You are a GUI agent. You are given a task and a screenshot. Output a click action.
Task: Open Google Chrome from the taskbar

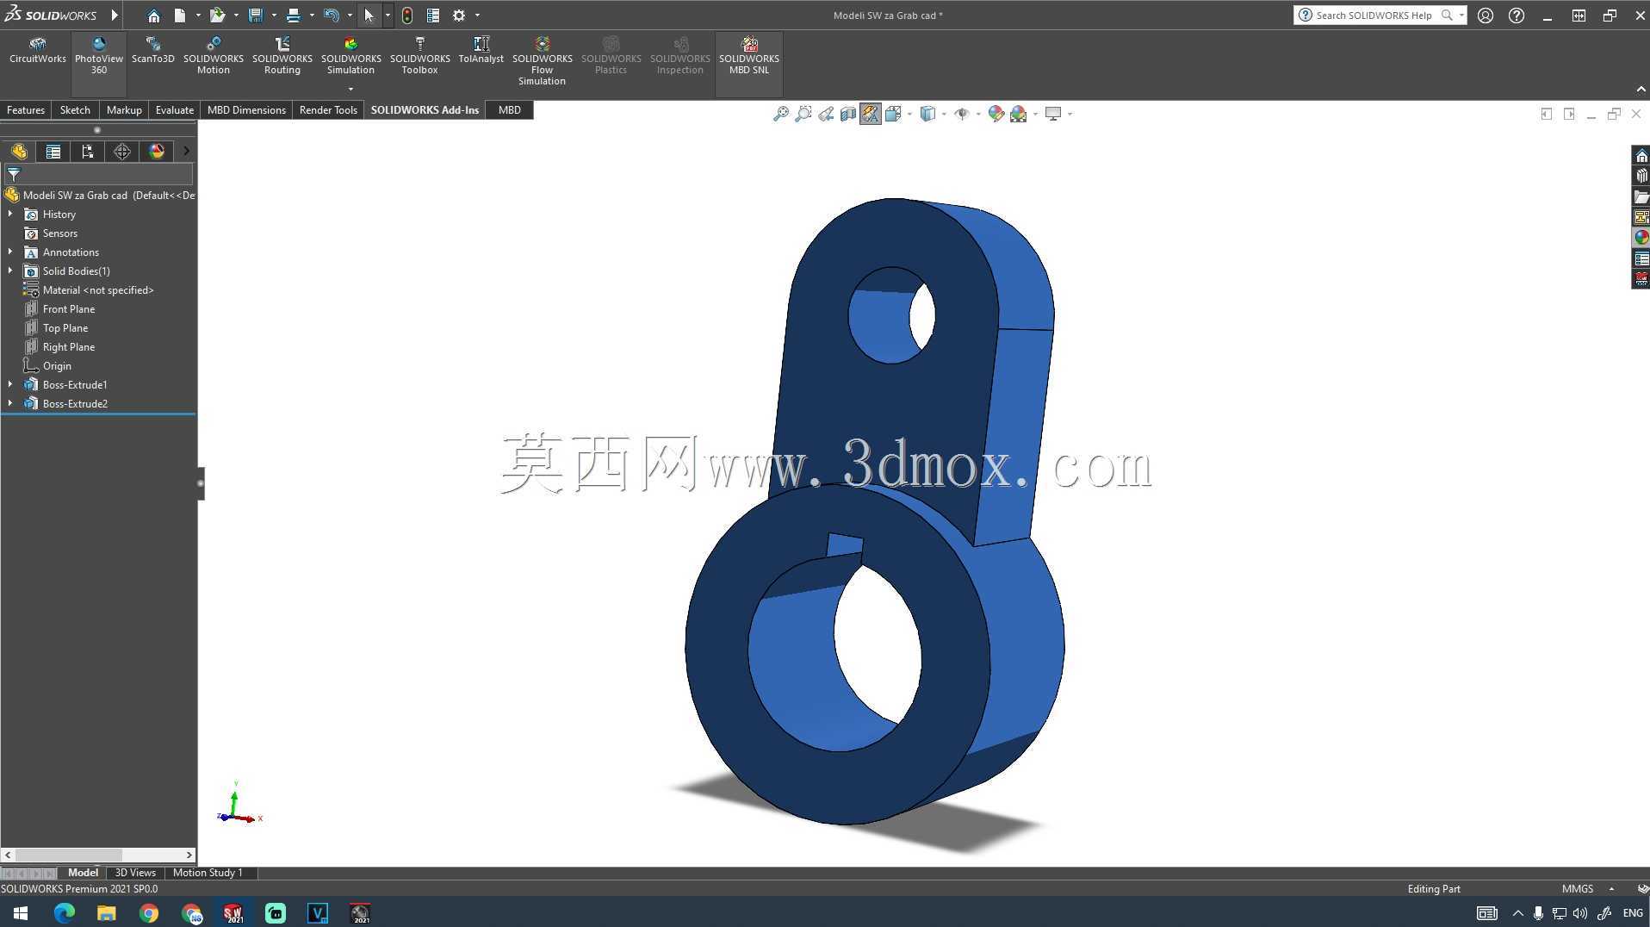[x=149, y=913]
